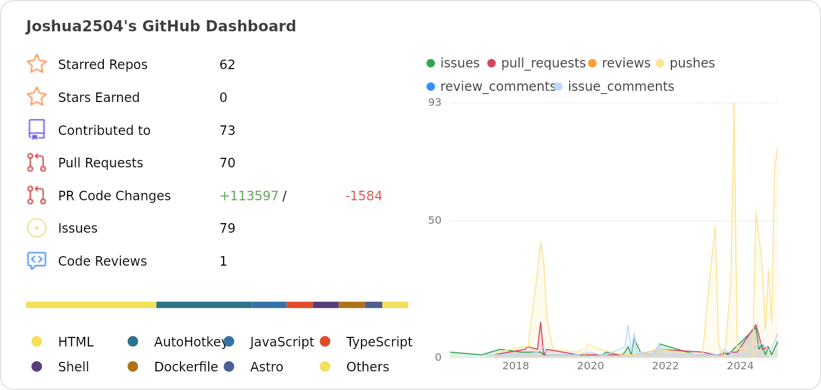Click the 2024 x-axis label

pos(740,366)
